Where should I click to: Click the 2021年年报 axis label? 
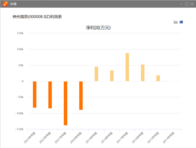(60, 138)
